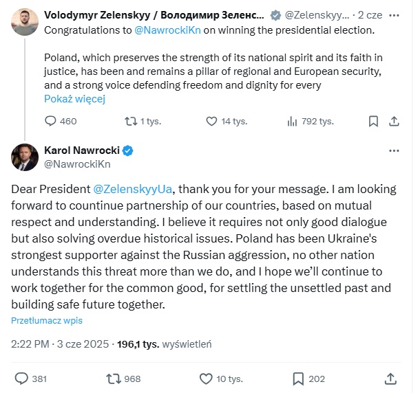Repost Zelenskyy's congratulations tweet
Viewport: 418px width, 393px height.
[129, 121]
